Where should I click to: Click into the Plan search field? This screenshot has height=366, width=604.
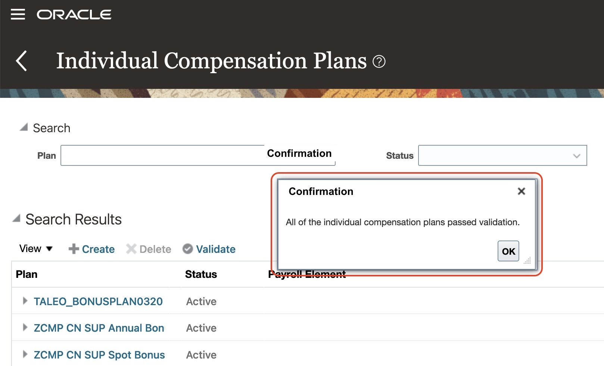[162, 155]
